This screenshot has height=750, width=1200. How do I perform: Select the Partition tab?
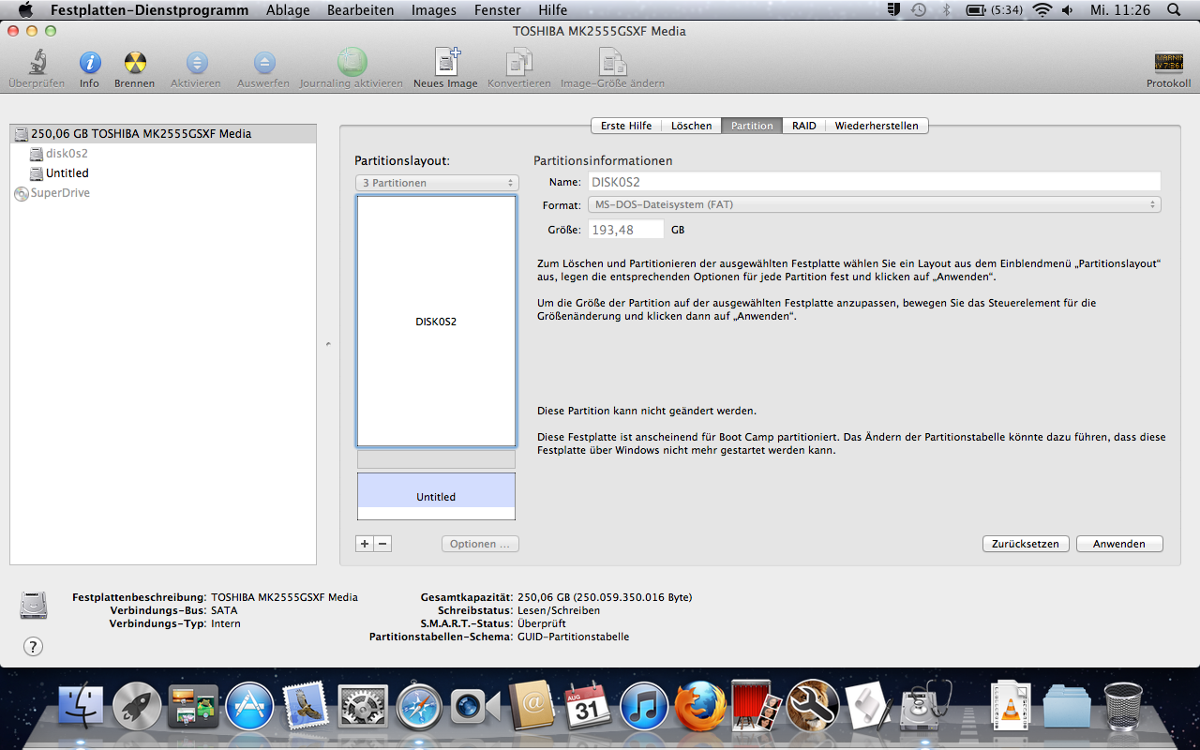coord(752,126)
